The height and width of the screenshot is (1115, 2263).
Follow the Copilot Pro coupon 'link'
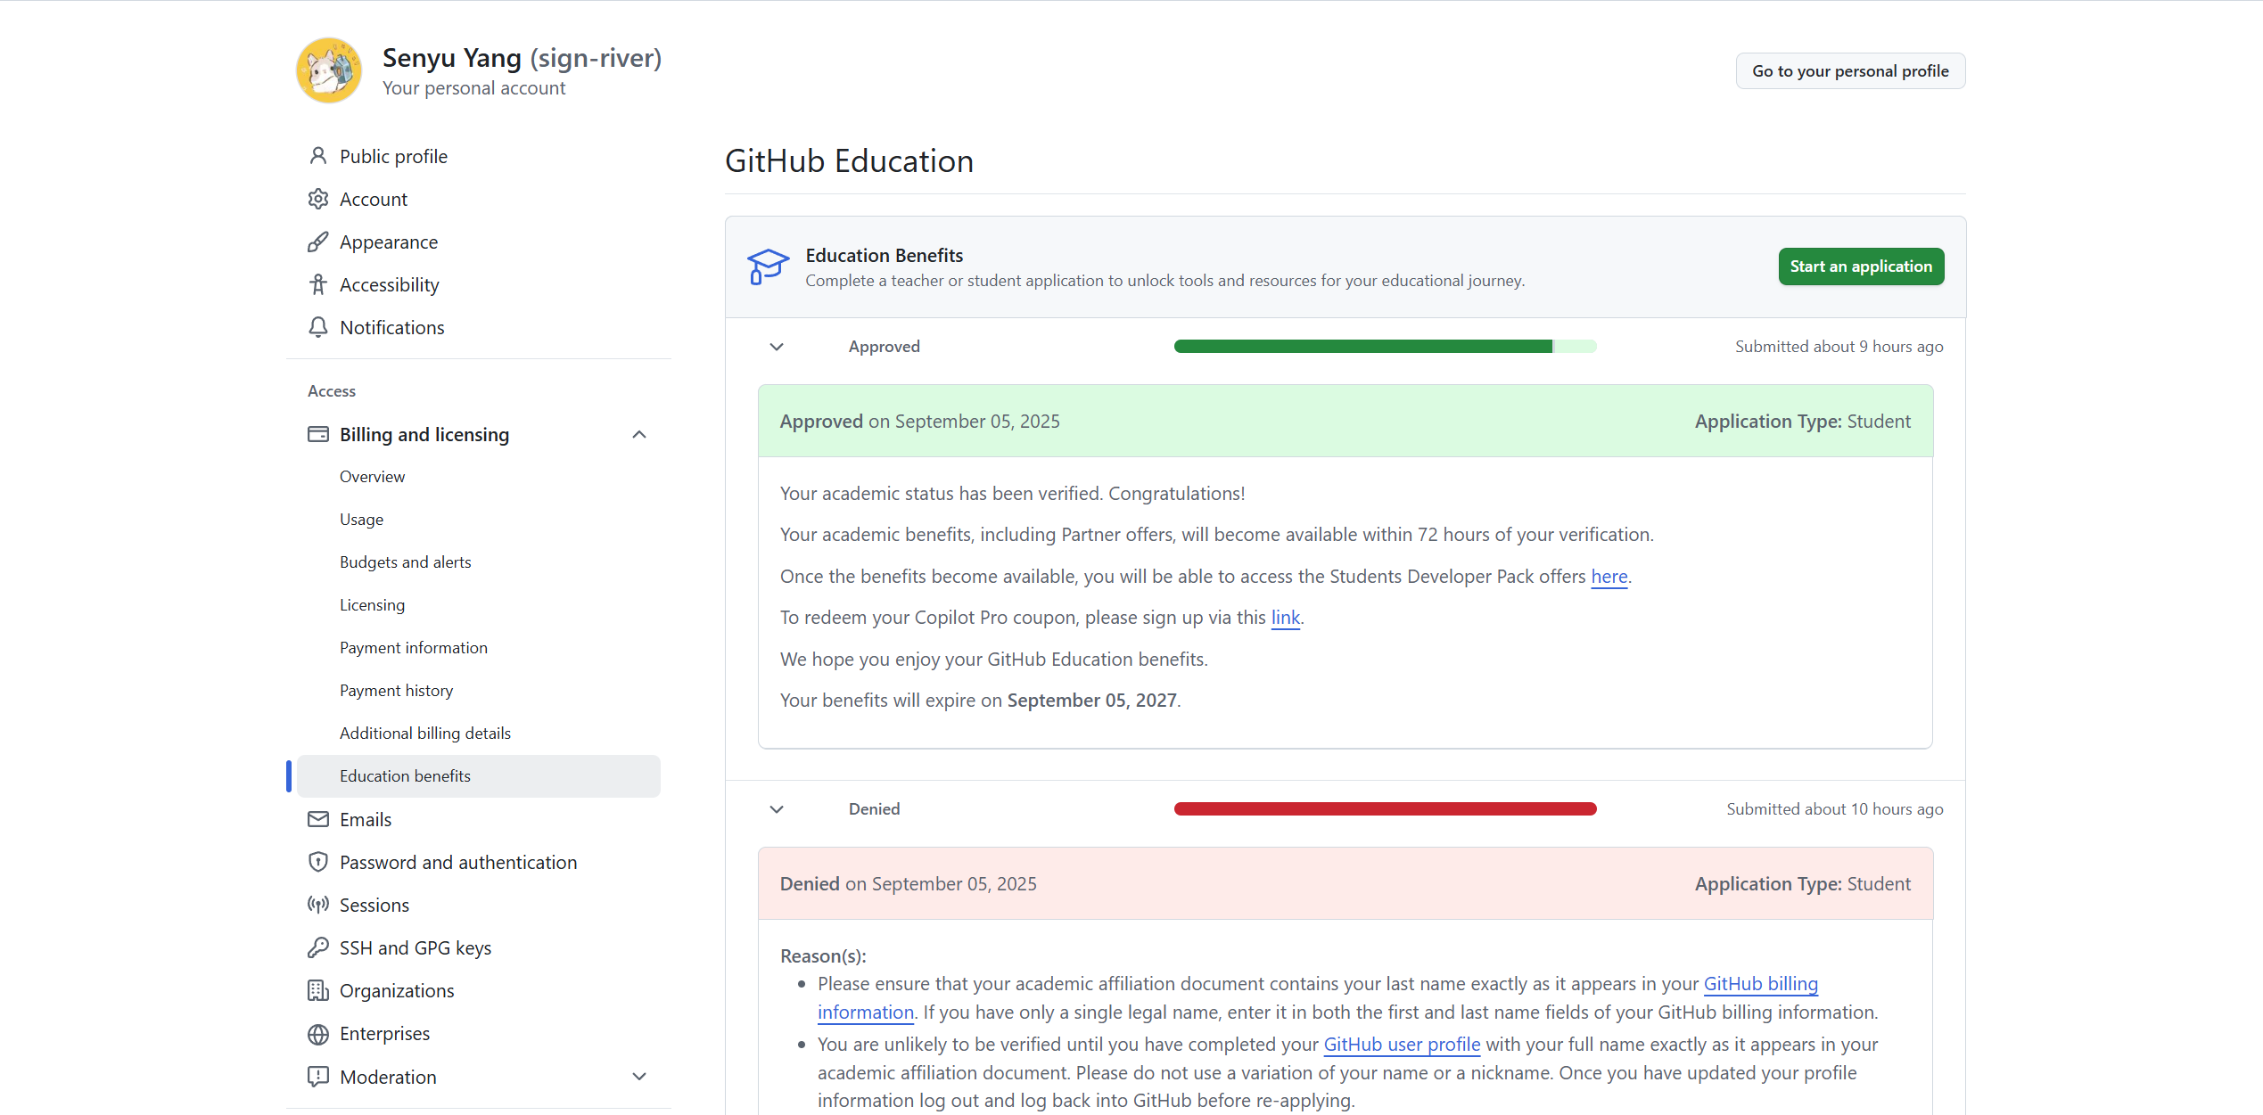(1286, 618)
